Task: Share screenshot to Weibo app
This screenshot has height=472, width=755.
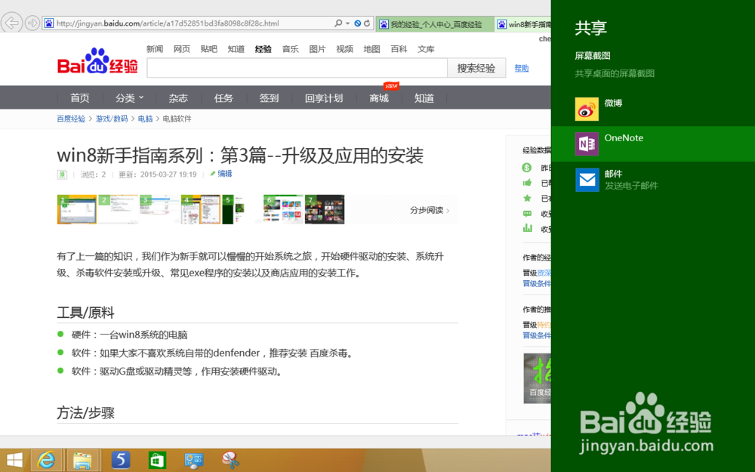Action: click(x=652, y=109)
